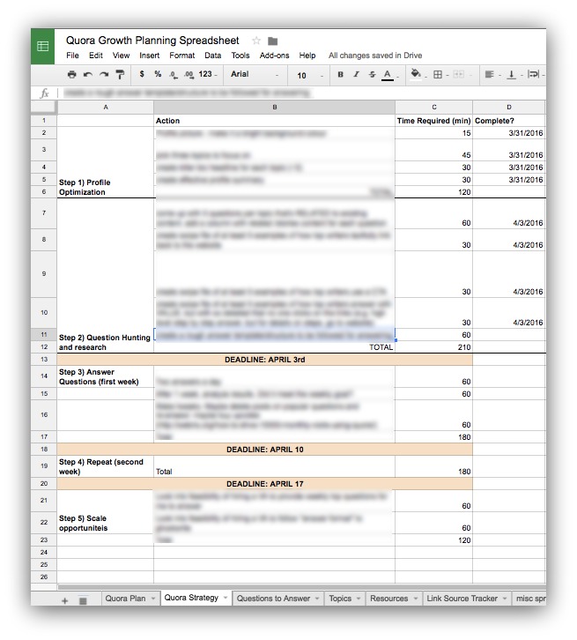Decrease decimal places
The width and height of the screenshot is (577, 640).
click(x=174, y=75)
